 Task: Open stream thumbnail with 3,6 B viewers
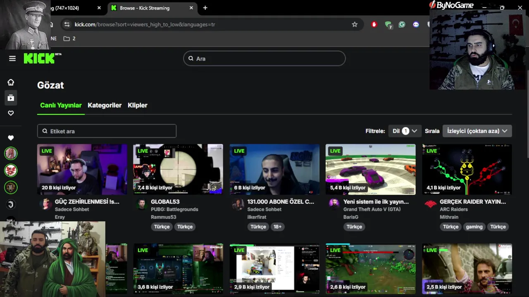point(178,269)
